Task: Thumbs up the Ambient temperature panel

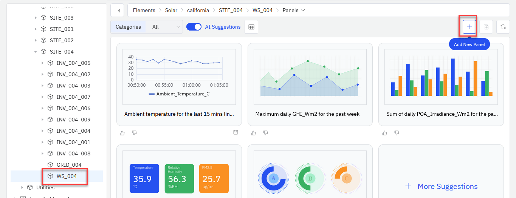Action: click(122, 133)
